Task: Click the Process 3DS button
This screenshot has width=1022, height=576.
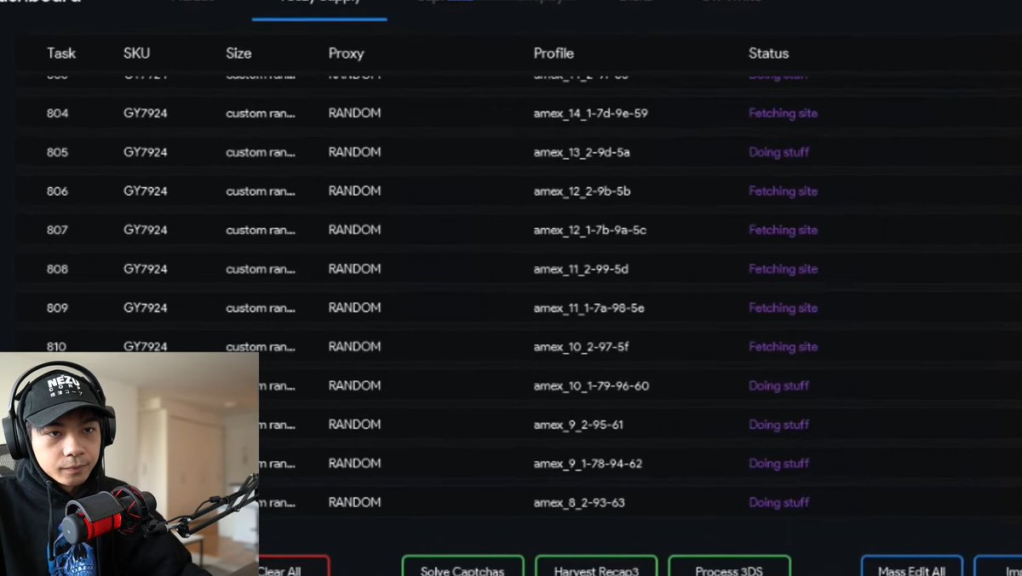Action: (x=730, y=567)
